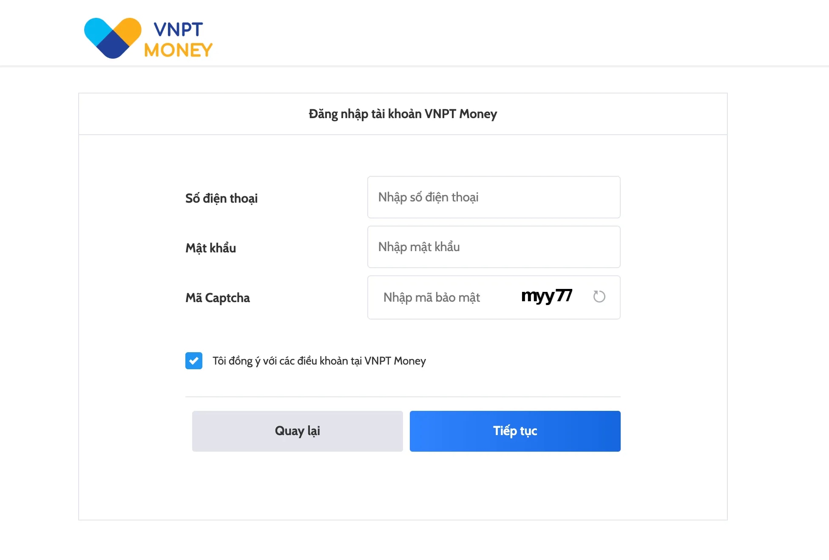Go back with the "Quay lại" button
Screen dimensions: 829x560
pyautogui.click(x=297, y=431)
